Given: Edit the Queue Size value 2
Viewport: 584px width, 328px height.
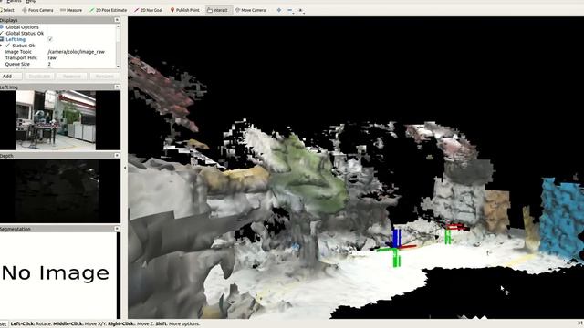Looking at the screenshot, I should pyautogui.click(x=49, y=64).
